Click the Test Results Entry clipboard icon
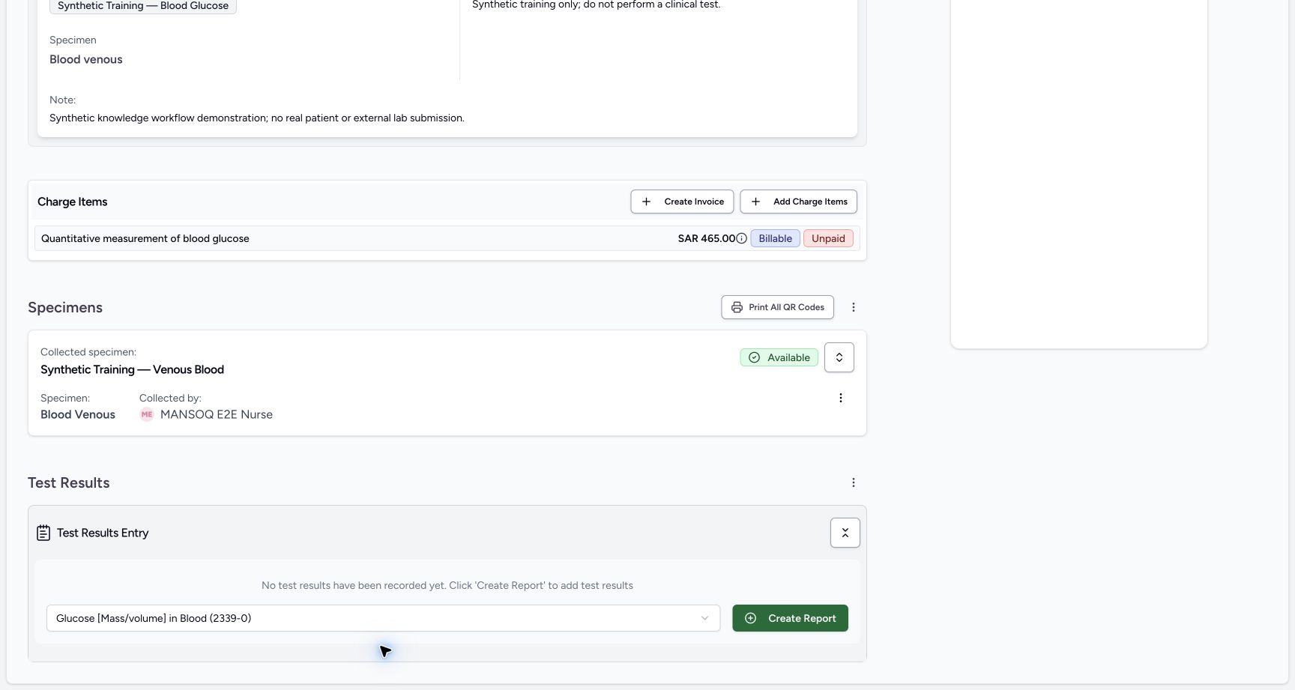Viewport: 1295px width, 690px height. [x=43, y=533]
